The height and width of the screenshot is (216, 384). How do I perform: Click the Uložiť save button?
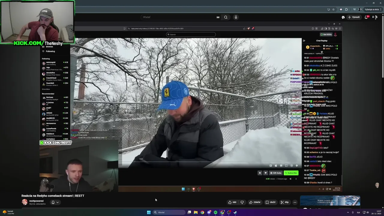click(x=270, y=202)
